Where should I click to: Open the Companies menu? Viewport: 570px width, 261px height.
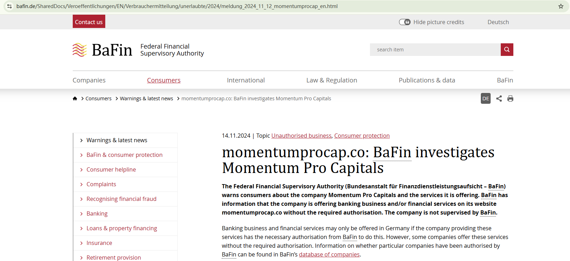(x=89, y=80)
